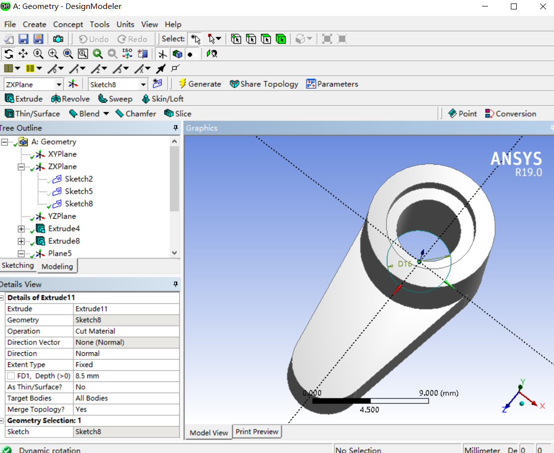
Task: Toggle Display Plane visibility
Action: pyautogui.click(x=162, y=54)
